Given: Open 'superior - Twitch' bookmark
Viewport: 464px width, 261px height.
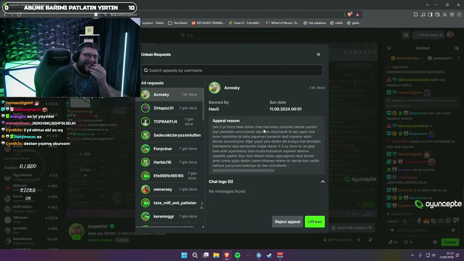Looking at the screenshot, I should (x=153, y=23).
